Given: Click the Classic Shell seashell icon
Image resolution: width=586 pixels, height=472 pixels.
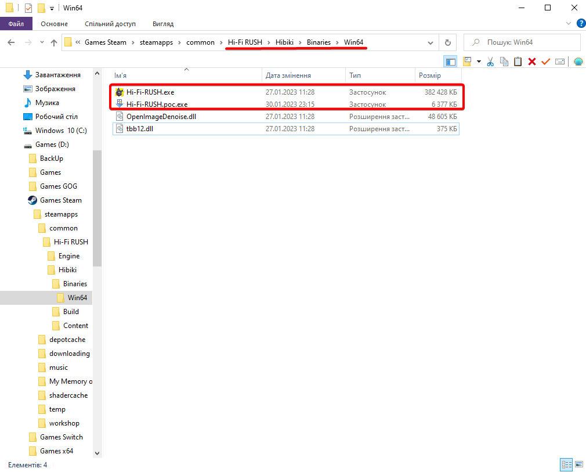Looking at the screenshot, I should pos(578,62).
